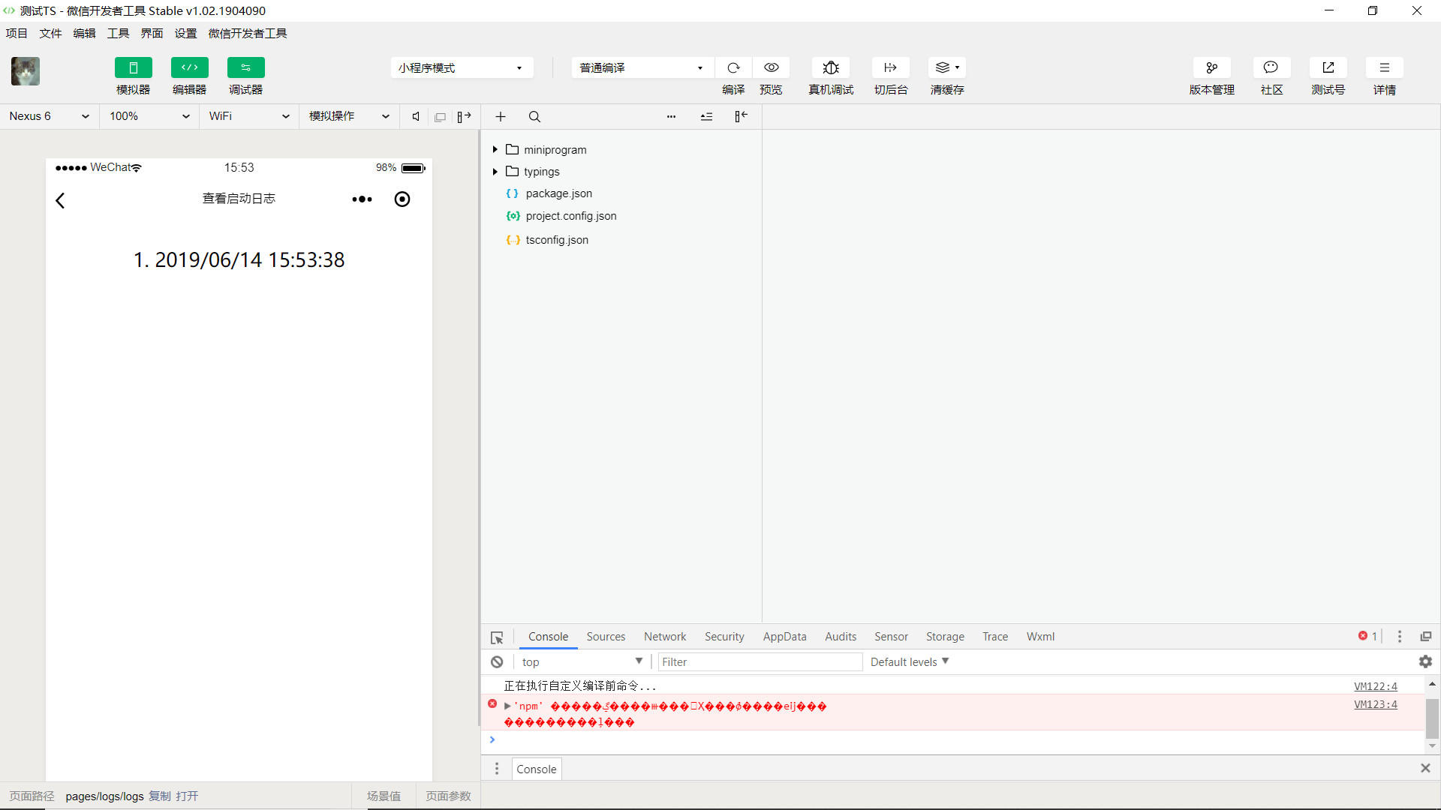Click the collapse-all tree icon

[x=706, y=116]
